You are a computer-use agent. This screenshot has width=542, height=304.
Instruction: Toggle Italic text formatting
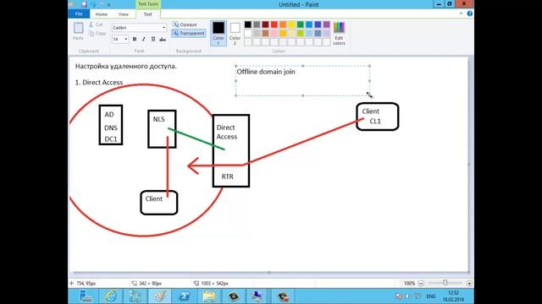[144, 40]
